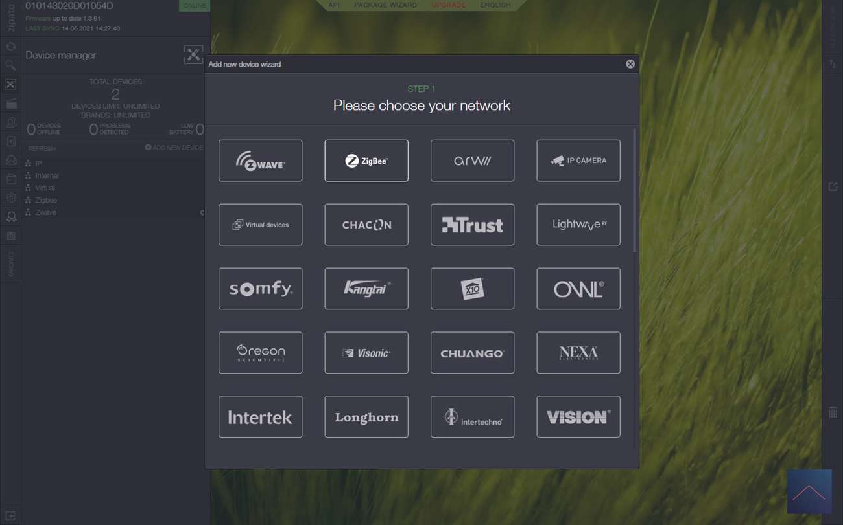Viewport: 843px width, 525px height.
Task: Choose the Intertechno brand tile
Action: click(472, 417)
